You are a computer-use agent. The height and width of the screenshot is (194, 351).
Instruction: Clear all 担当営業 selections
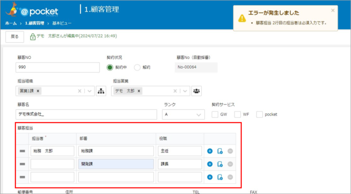[175, 91]
